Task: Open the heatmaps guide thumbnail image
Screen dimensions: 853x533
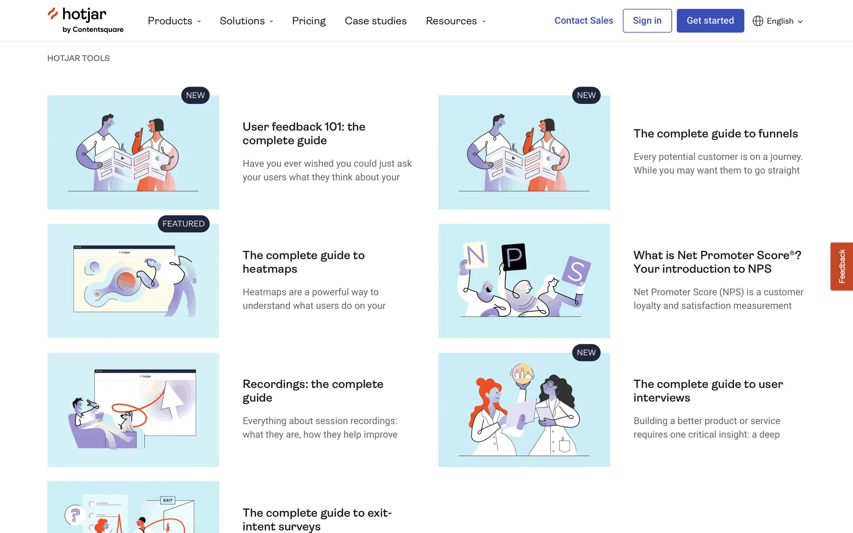Action: point(133,281)
